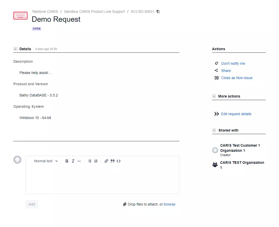Click the Close as Non-Issue icon
Viewport: 279px width, 227px height.
[216, 78]
